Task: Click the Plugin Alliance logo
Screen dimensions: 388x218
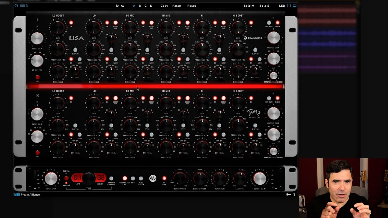Action: pos(27,195)
